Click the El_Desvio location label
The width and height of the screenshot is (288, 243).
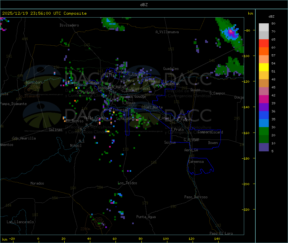(75, 121)
